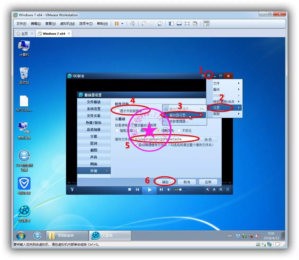Click the VMware pause virtual machine icon
The image size is (299, 260).
point(117,24)
